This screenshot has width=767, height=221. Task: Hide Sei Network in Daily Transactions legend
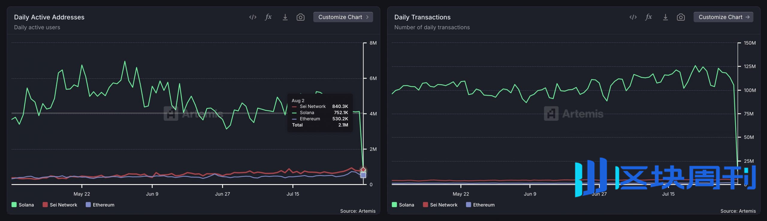pos(440,205)
